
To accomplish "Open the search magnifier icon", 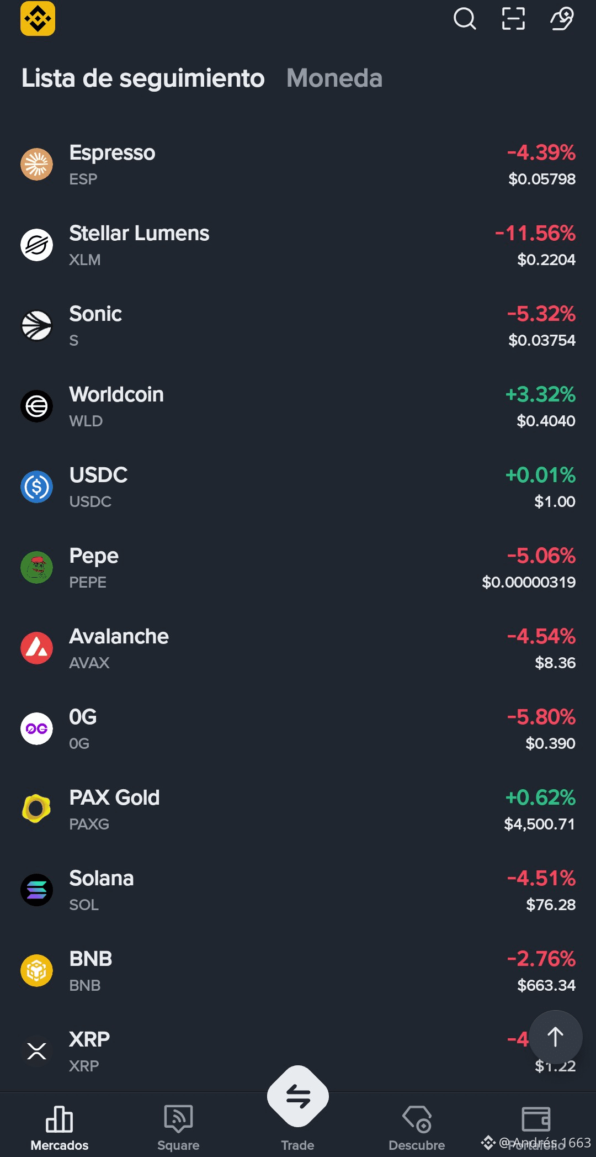I will point(465,19).
